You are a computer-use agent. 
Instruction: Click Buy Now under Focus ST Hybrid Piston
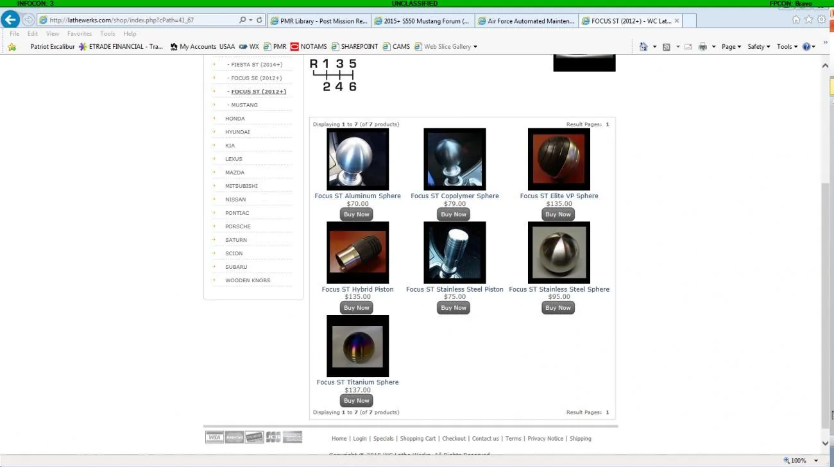pyautogui.click(x=356, y=308)
